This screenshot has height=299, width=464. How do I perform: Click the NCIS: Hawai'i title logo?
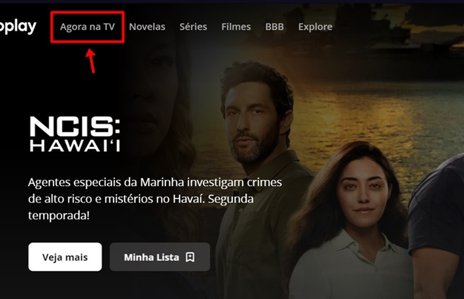[75, 134]
